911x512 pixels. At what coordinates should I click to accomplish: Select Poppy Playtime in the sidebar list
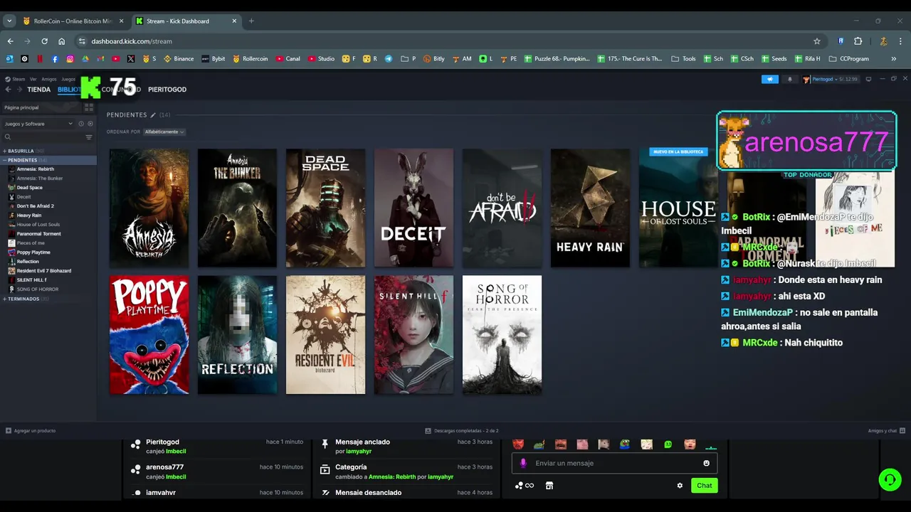[x=33, y=252]
